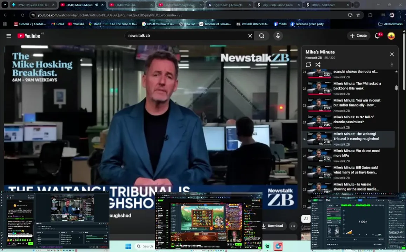
Task: Click the page vertical scrollbar
Action: (x=404, y=62)
